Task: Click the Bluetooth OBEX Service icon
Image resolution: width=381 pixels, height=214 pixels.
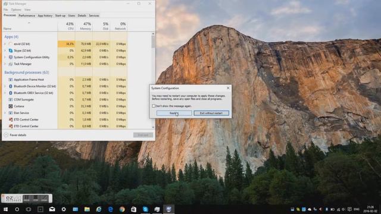Action: click(x=11, y=93)
